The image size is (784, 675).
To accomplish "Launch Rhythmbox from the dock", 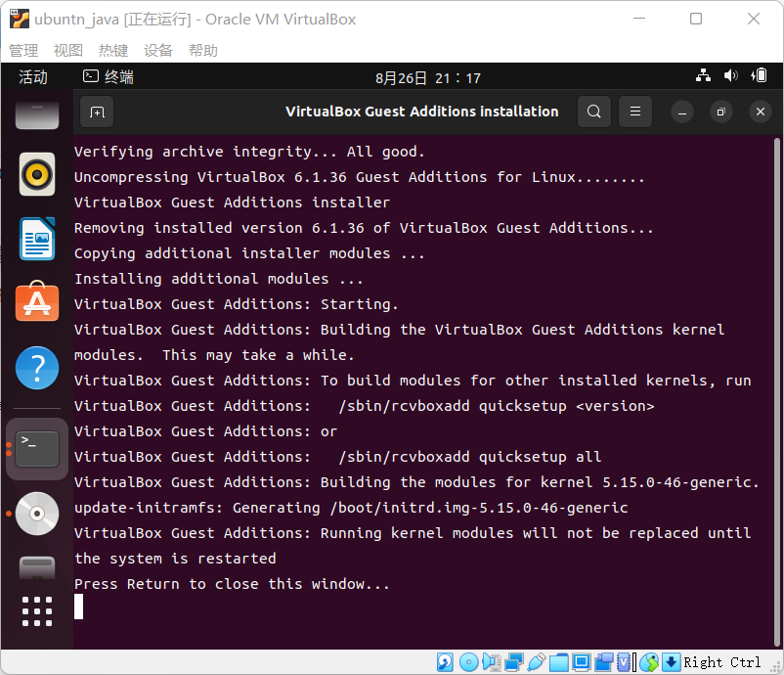I will click(37, 175).
